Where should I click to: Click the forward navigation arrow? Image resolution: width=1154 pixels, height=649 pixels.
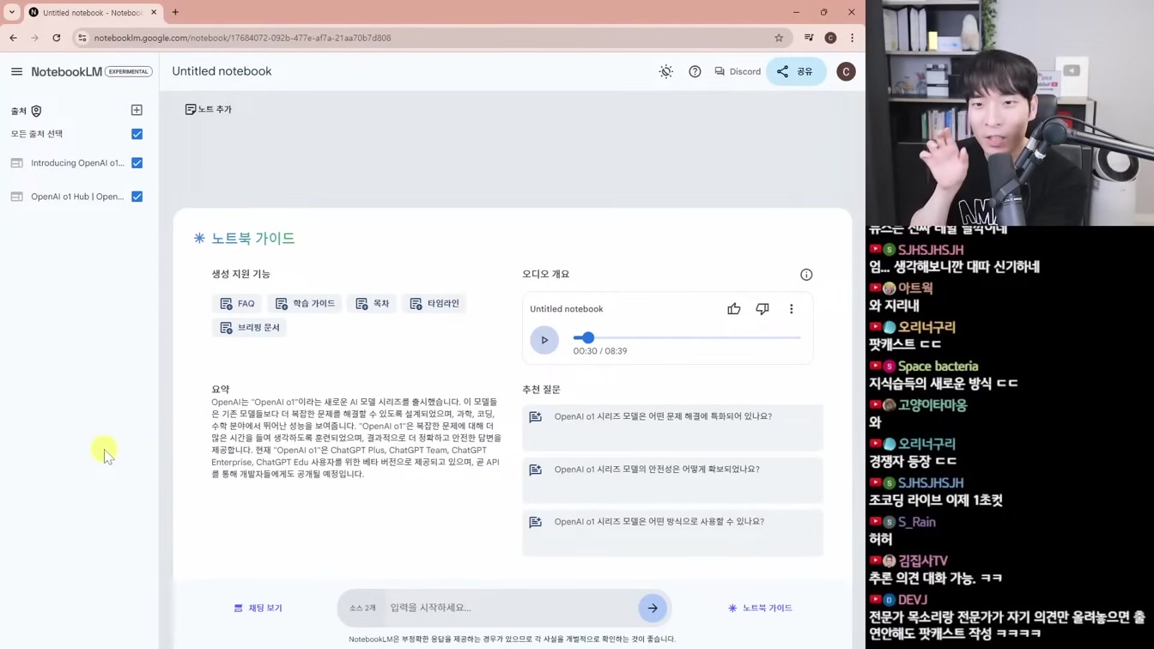(x=35, y=38)
